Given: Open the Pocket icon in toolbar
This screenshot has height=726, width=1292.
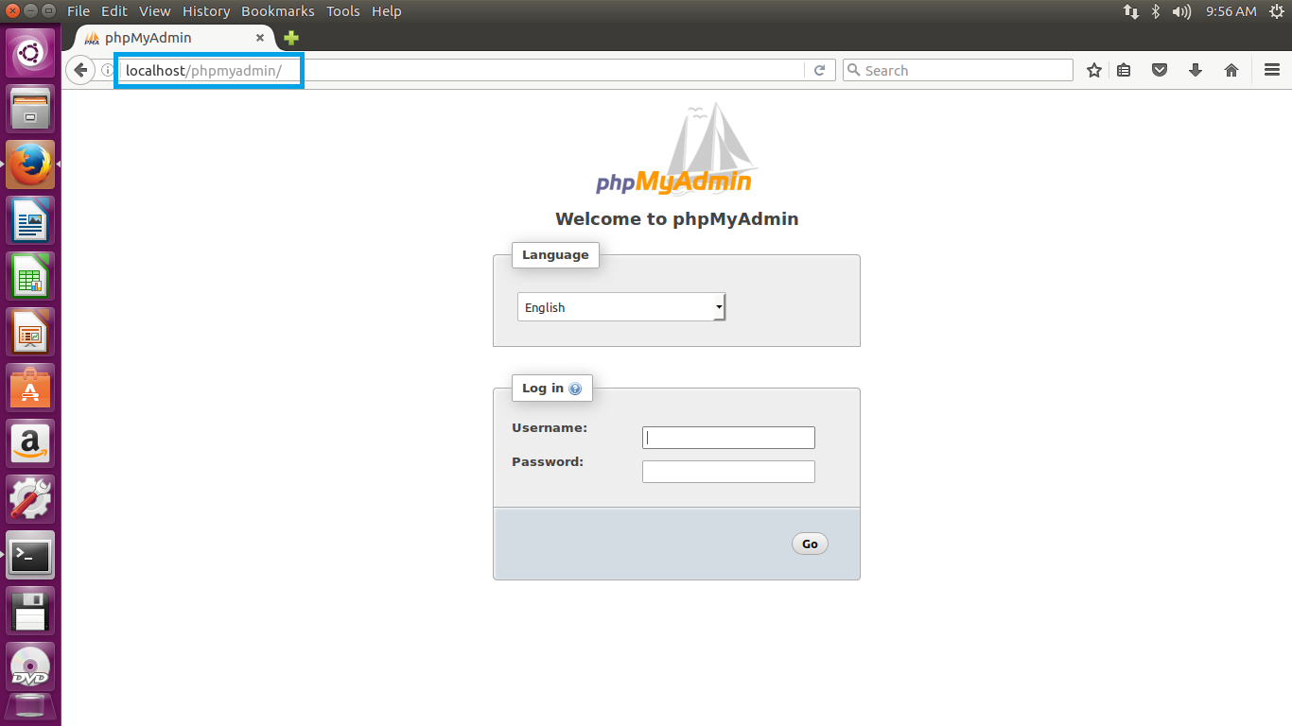Looking at the screenshot, I should 1160,70.
